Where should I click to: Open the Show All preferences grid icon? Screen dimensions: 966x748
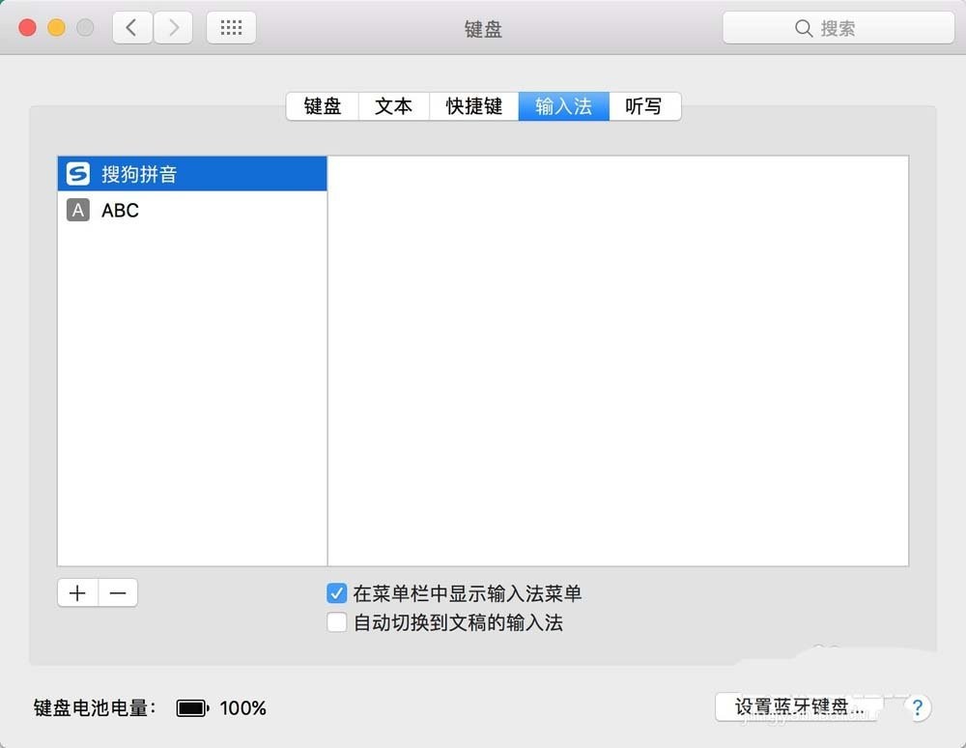231,27
